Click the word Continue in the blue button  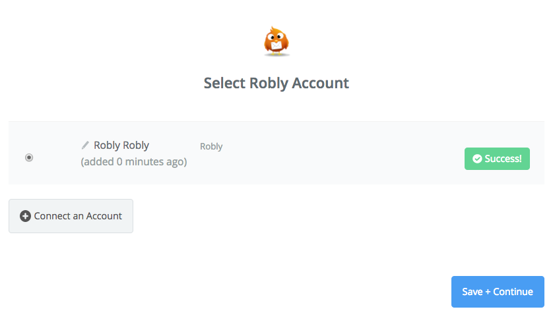tap(513, 292)
